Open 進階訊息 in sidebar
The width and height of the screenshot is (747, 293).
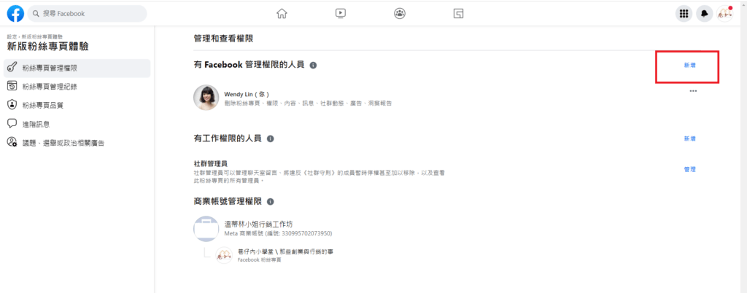[x=36, y=124]
